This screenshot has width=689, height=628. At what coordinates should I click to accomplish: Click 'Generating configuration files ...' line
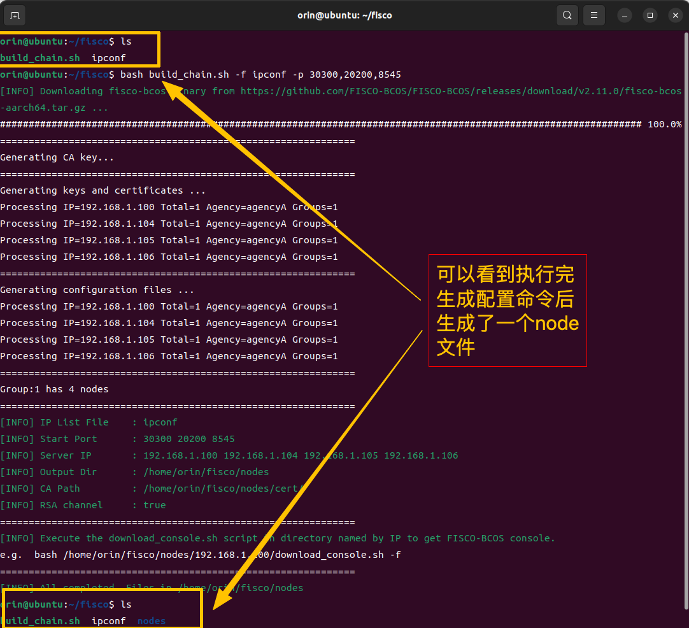pyautogui.click(x=97, y=290)
